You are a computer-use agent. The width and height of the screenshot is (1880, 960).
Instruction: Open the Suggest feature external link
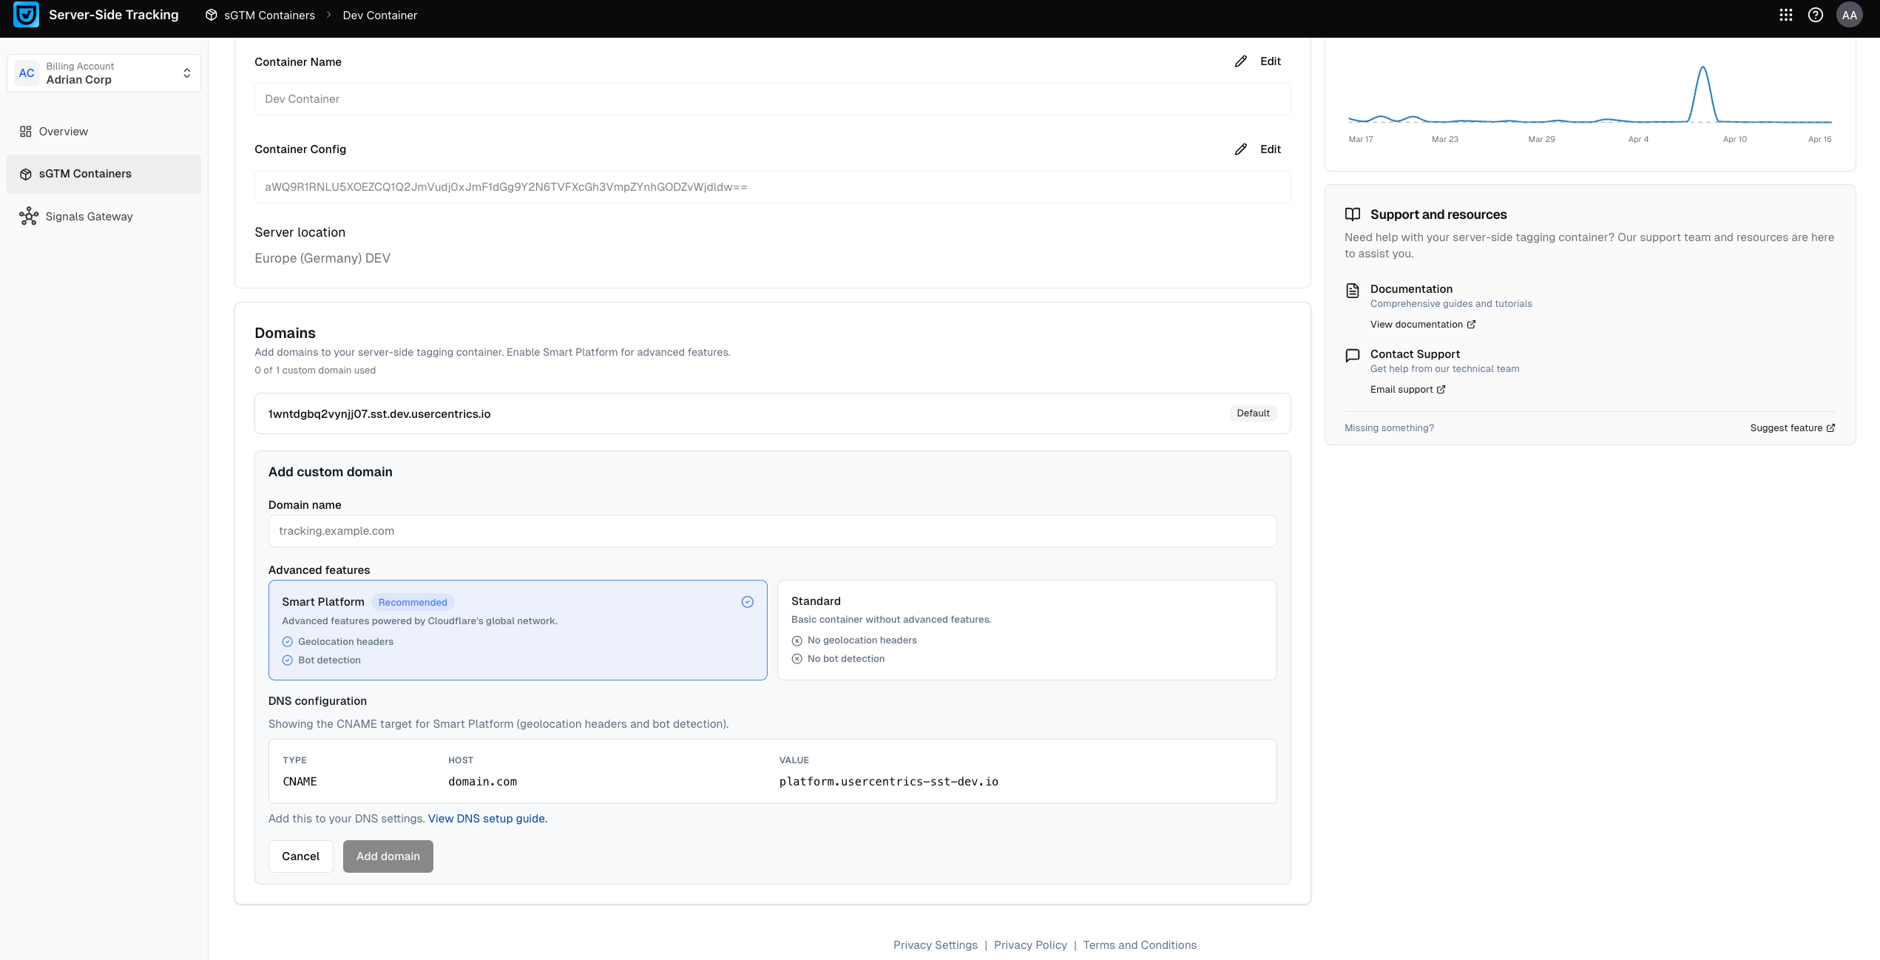[1792, 428]
